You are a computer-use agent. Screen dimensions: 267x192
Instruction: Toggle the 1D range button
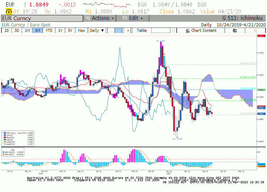(7, 30)
